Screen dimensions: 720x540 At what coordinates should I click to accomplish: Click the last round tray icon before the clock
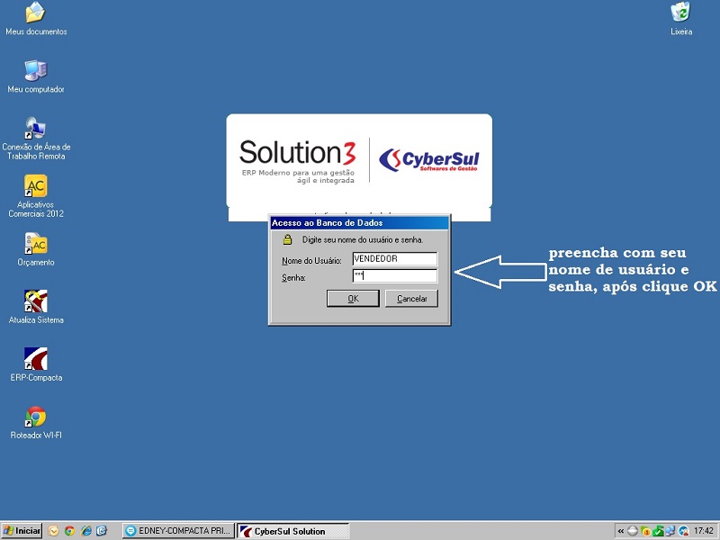click(x=683, y=531)
